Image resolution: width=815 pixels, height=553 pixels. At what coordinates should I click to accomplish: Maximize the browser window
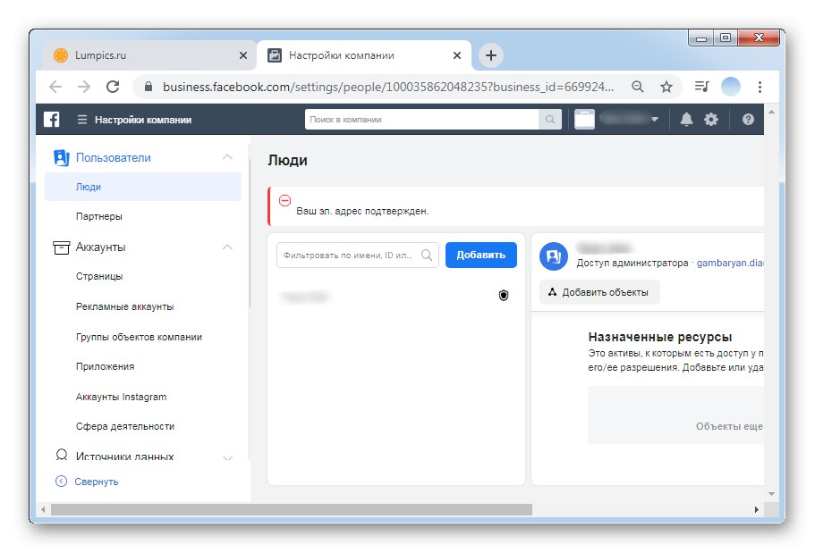[x=726, y=38]
